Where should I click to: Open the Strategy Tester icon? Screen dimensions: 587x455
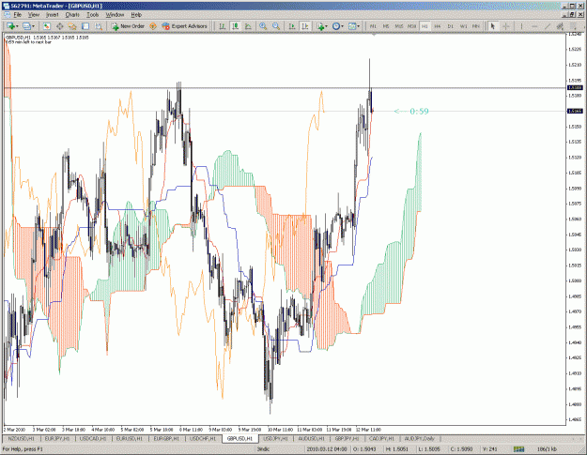pyautogui.click(x=98, y=26)
